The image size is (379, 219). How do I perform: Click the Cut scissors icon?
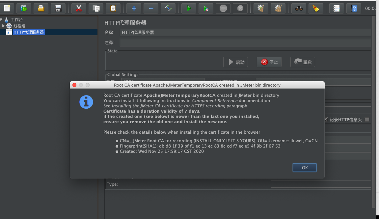click(x=79, y=8)
